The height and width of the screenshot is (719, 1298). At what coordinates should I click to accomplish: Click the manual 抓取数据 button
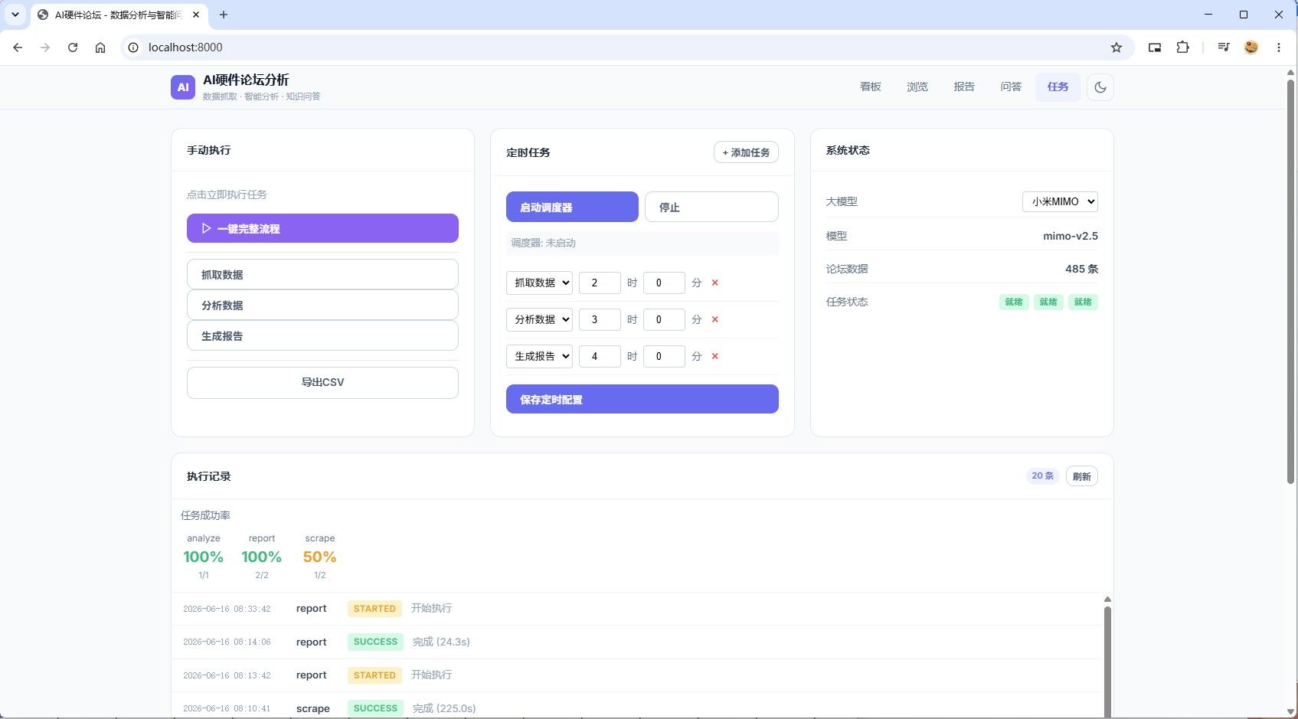coord(322,274)
